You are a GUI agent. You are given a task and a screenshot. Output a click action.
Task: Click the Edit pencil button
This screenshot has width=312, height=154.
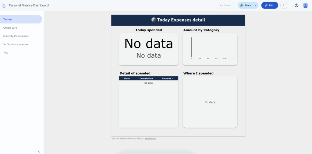tap(269, 5)
